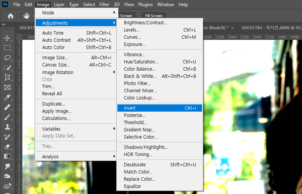Choose Desaturate command
The image size is (302, 194).
pyautogui.click(x=160, y=164)
